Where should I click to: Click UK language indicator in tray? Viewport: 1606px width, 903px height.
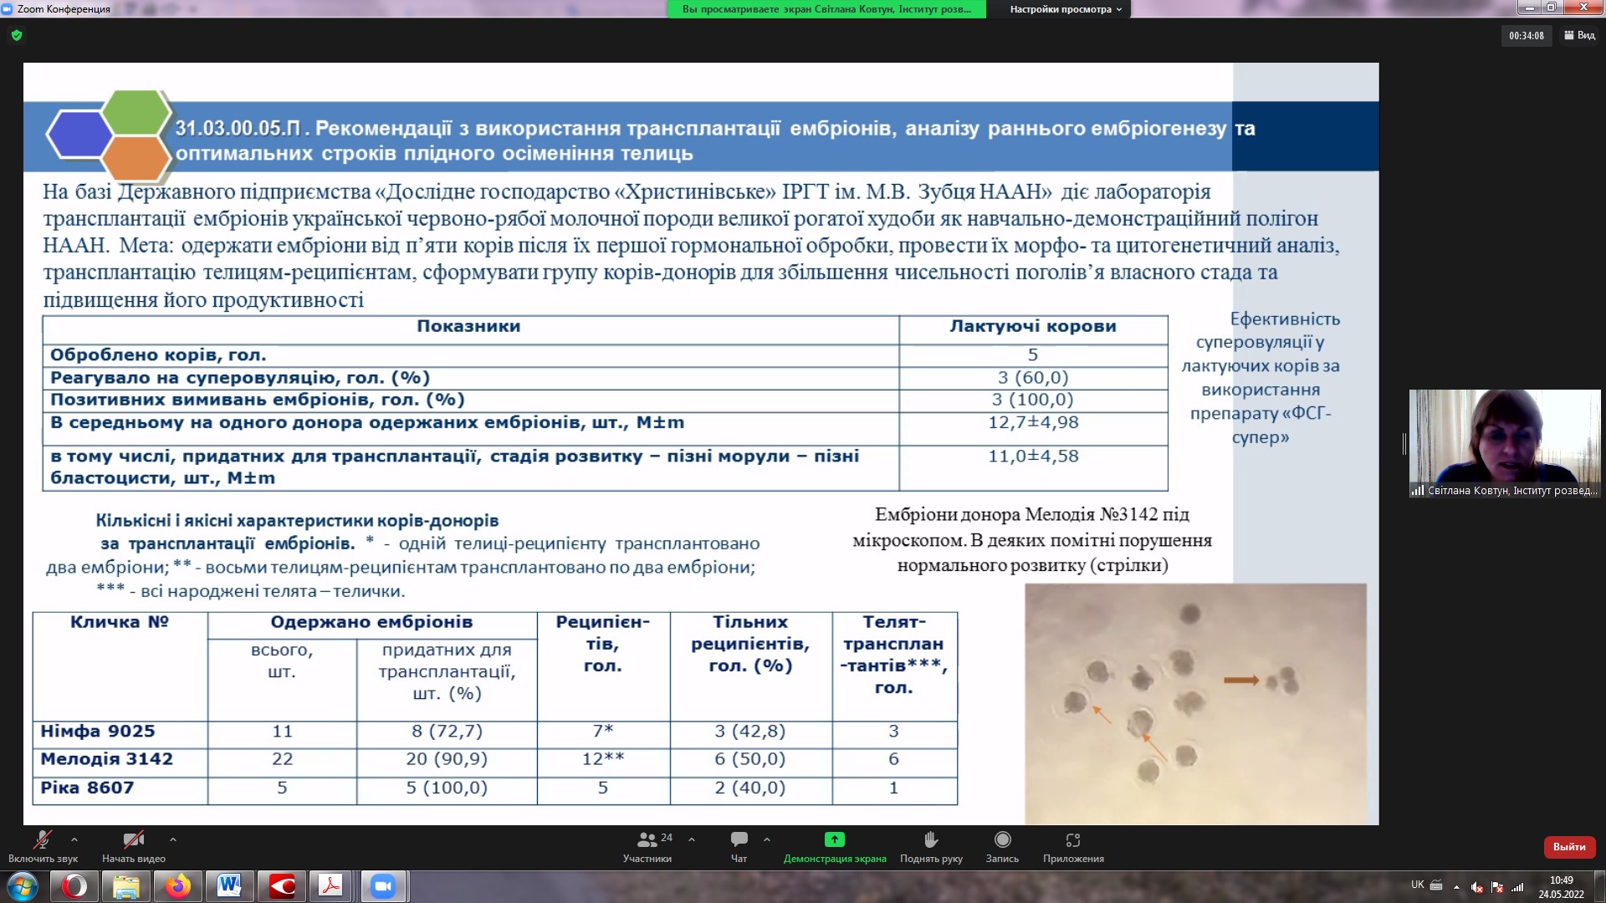pyautogui.click(x=1417, y=885)
